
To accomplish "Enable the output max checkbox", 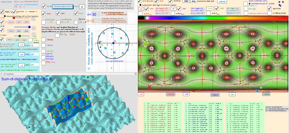I will click(x=140, y=13).
